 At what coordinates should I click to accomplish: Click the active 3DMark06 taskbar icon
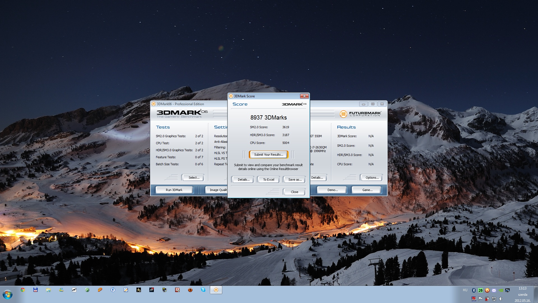coord(216,290)
